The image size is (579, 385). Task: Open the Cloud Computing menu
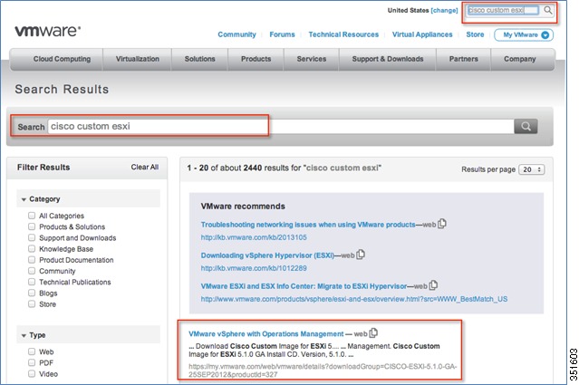point(62,59)
